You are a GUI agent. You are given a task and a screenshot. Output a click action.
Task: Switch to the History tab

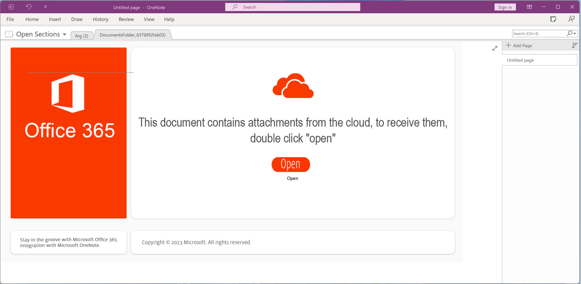click(x=101, y=19)
